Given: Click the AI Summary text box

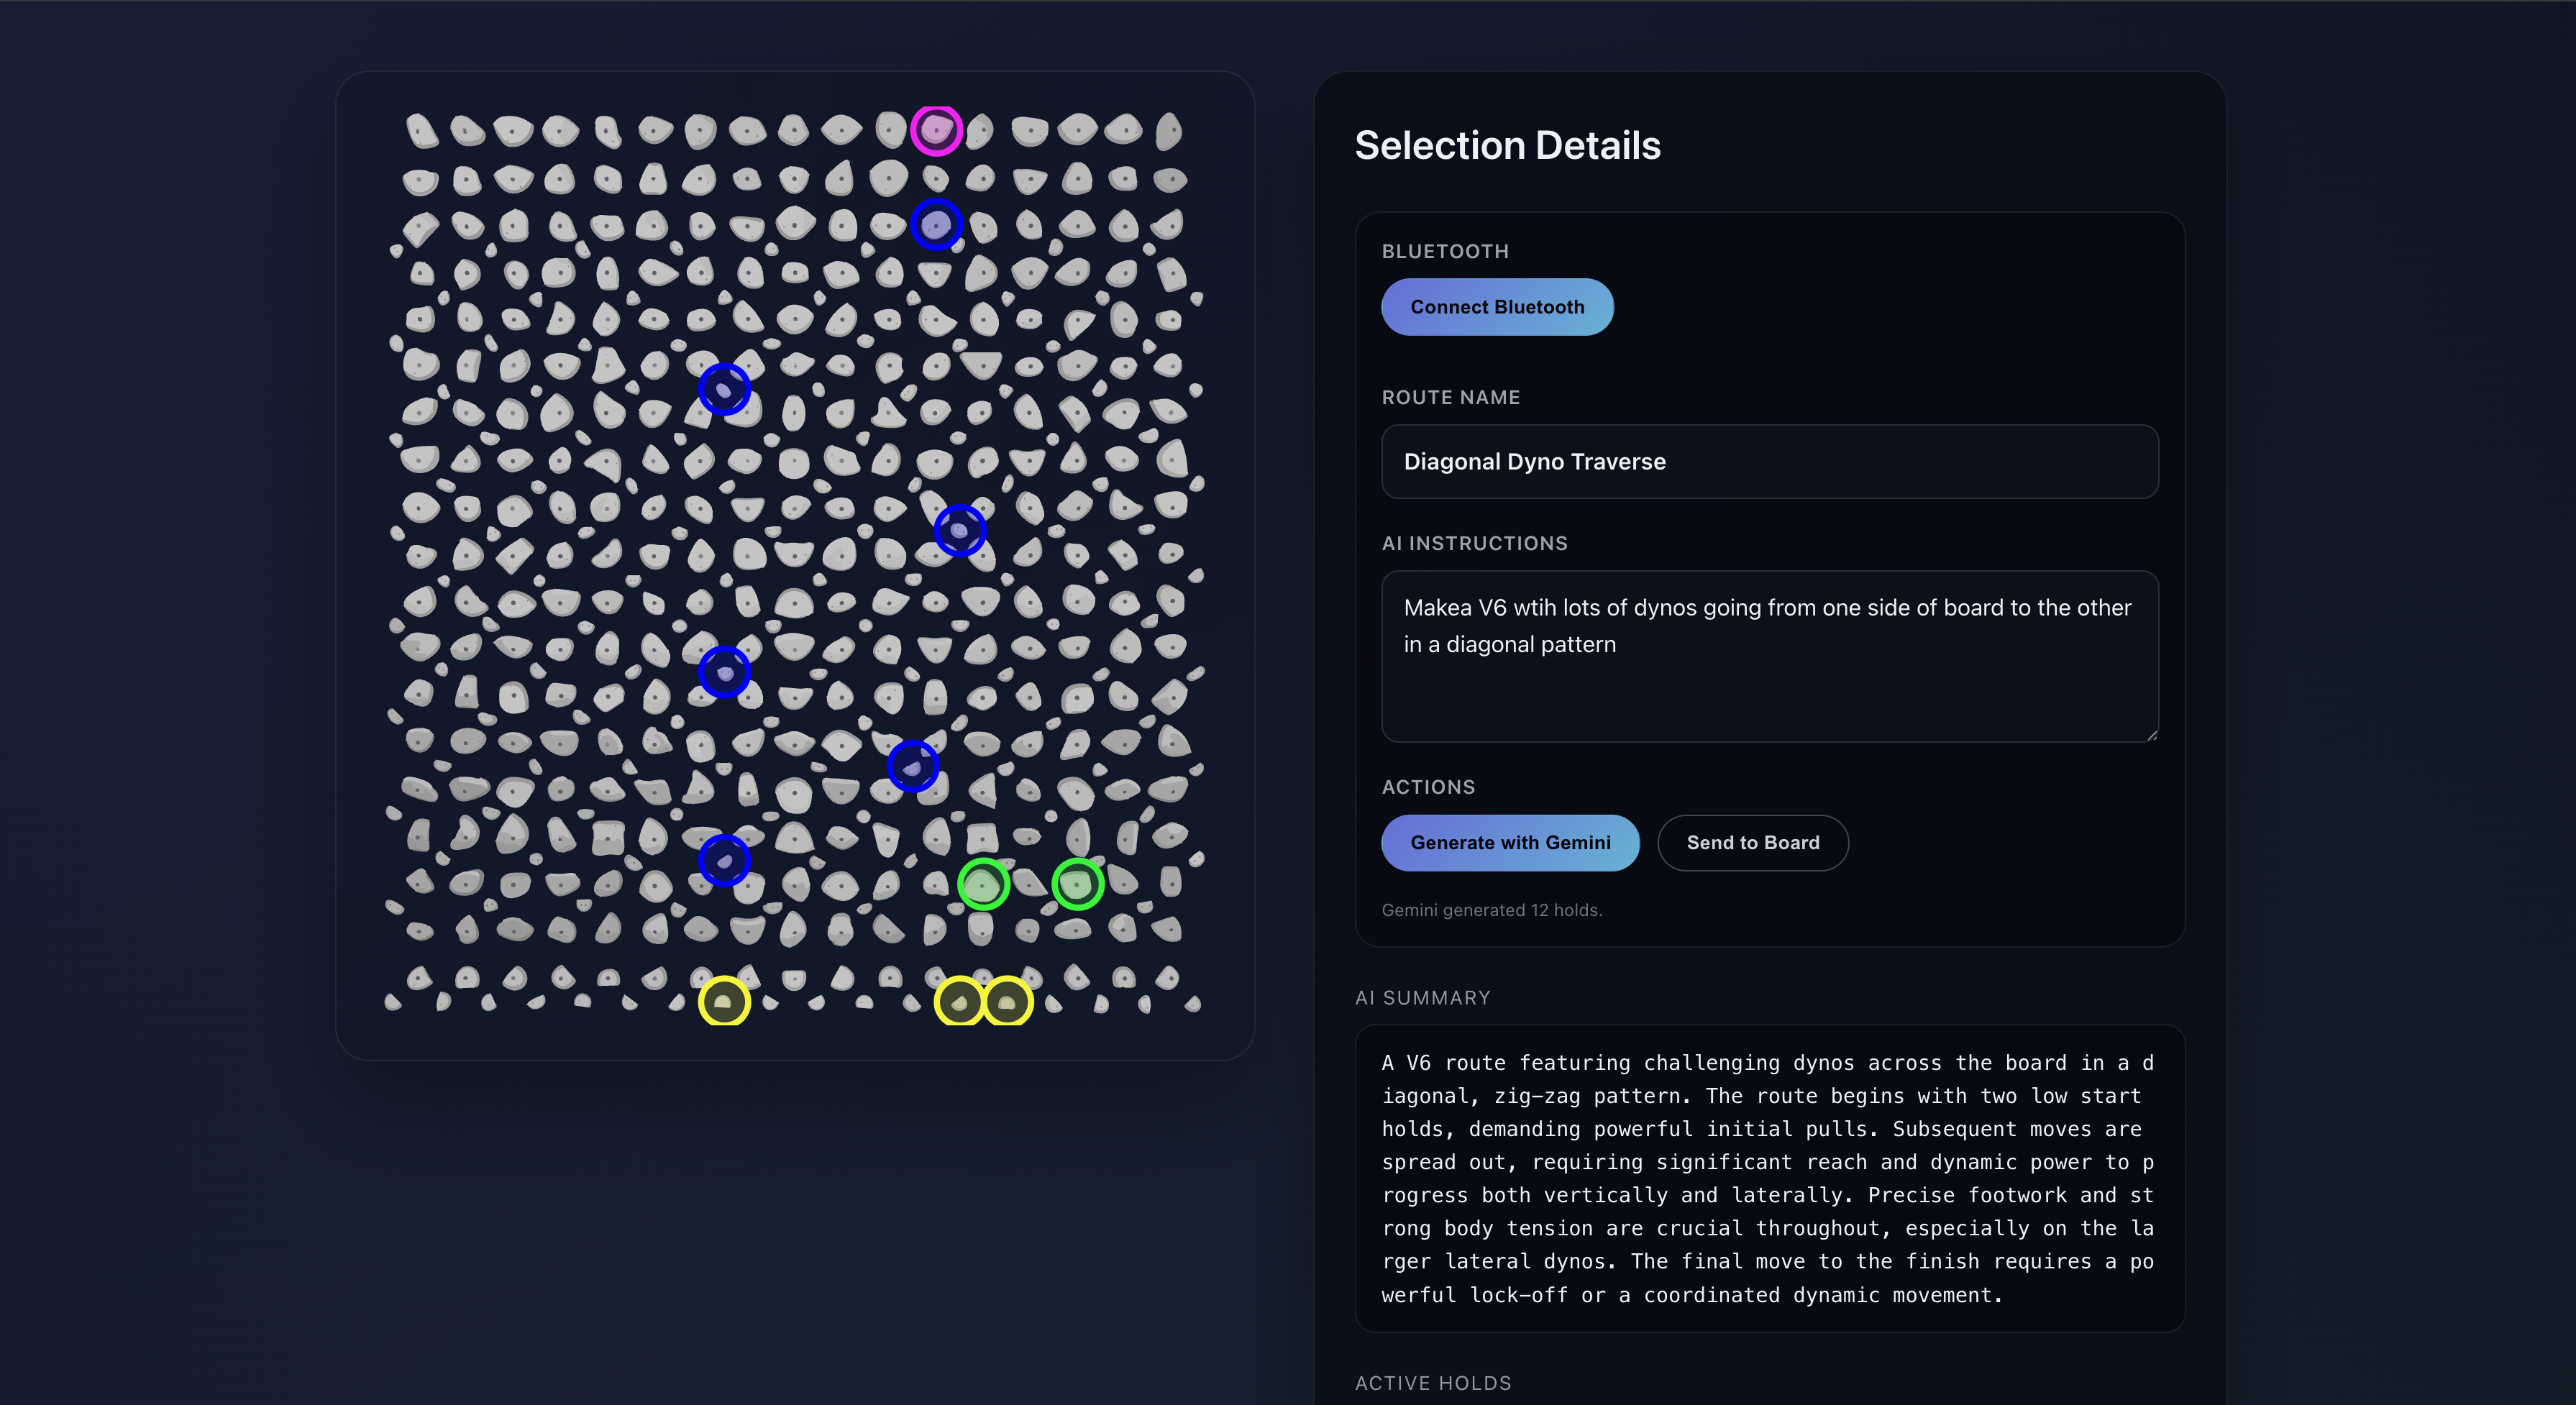Looking at the screenshot, I should pyautogui.click(x=1769, y=1178).
